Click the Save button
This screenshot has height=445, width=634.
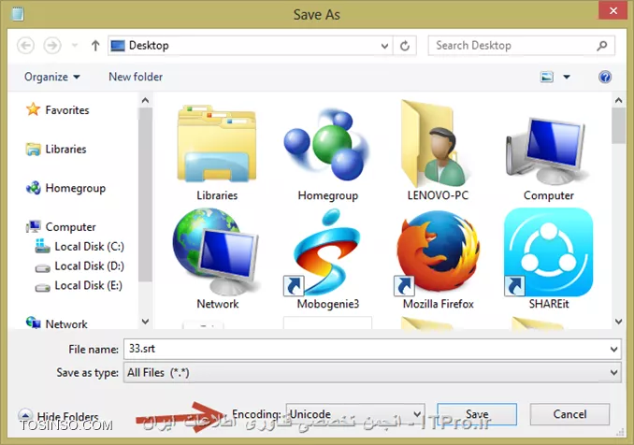click(x=477, y=414)
